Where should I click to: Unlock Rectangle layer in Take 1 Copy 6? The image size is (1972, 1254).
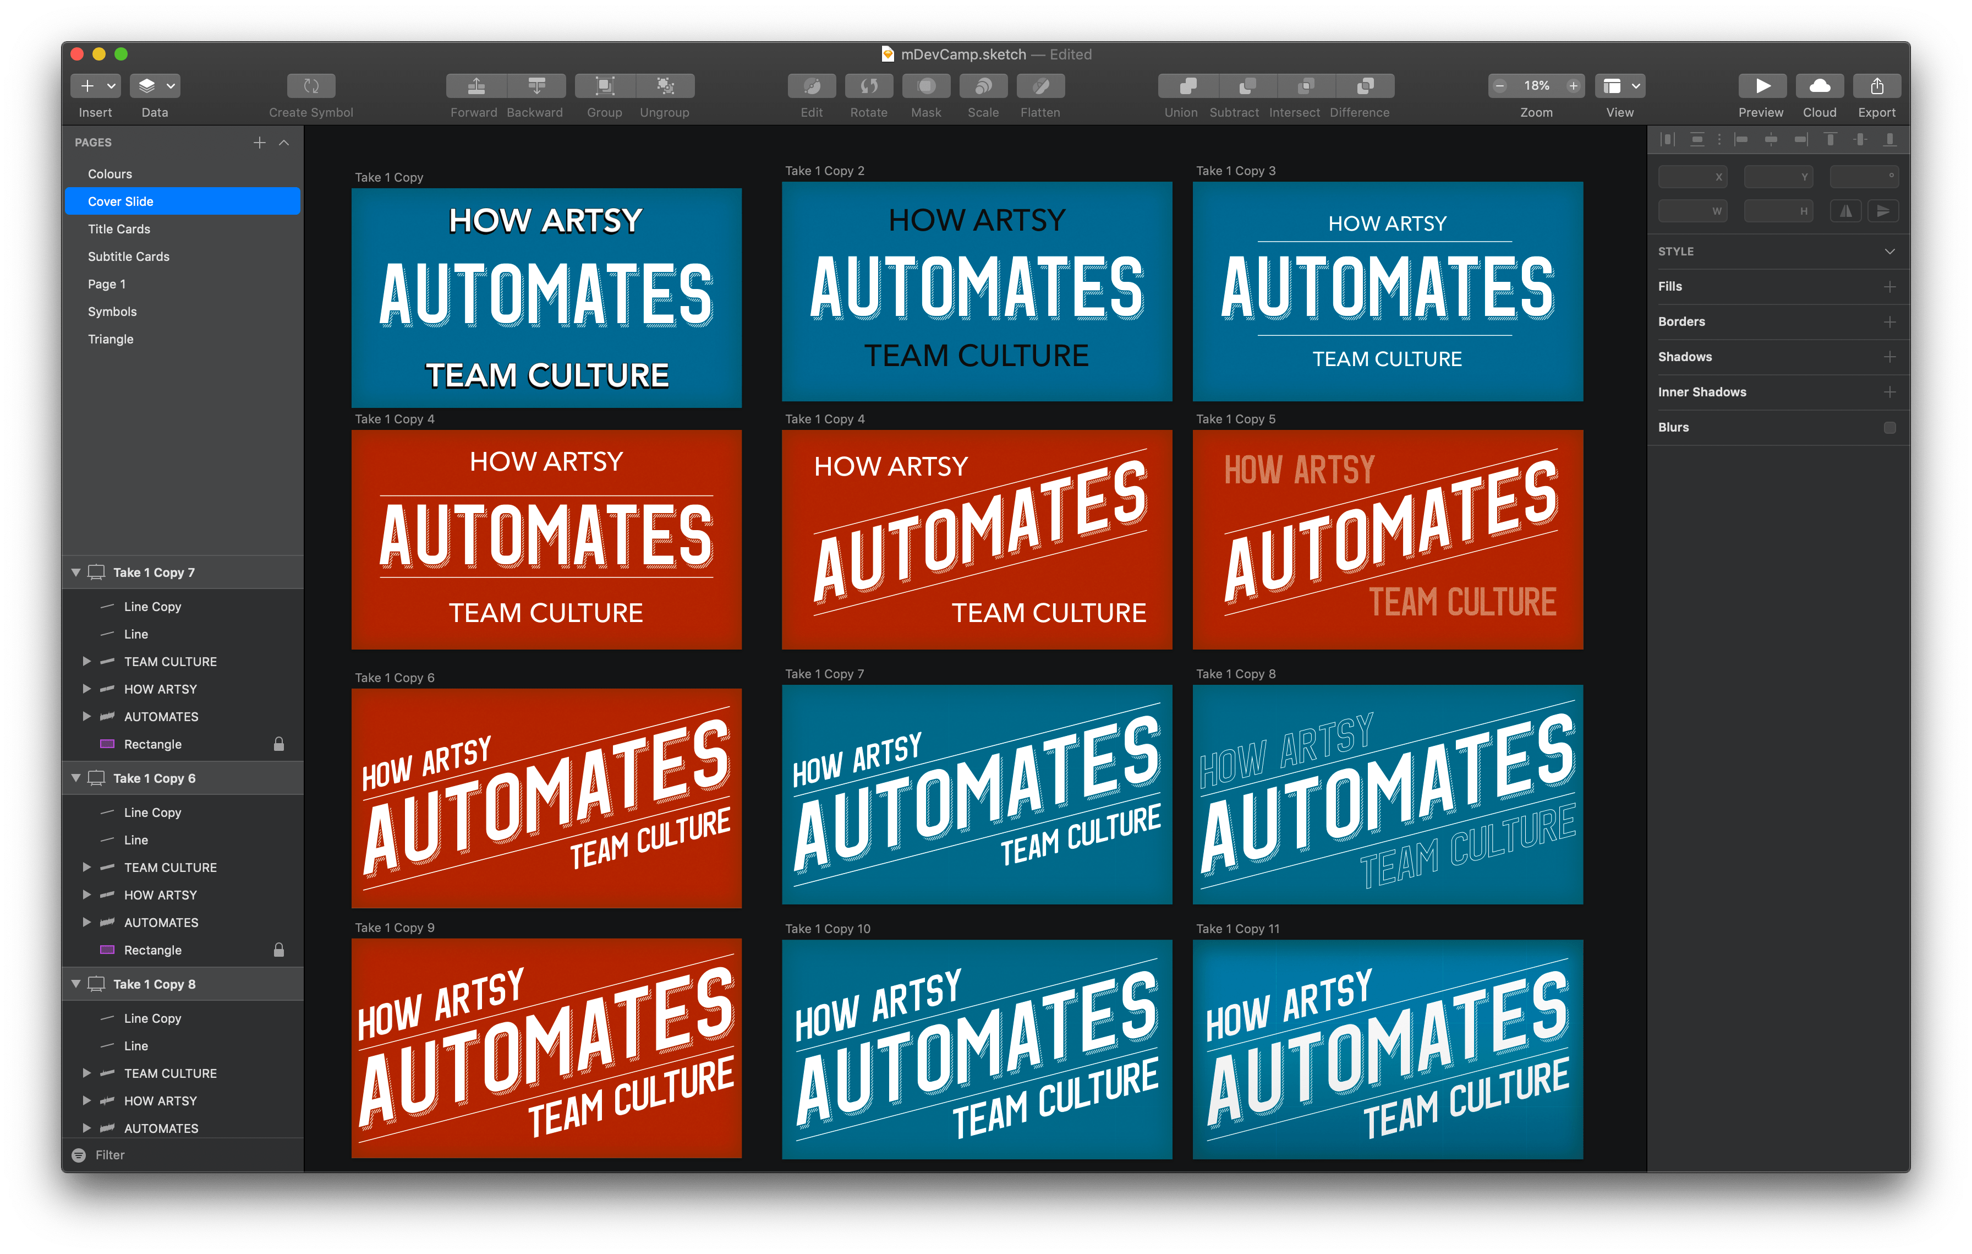tap(278, 950)
